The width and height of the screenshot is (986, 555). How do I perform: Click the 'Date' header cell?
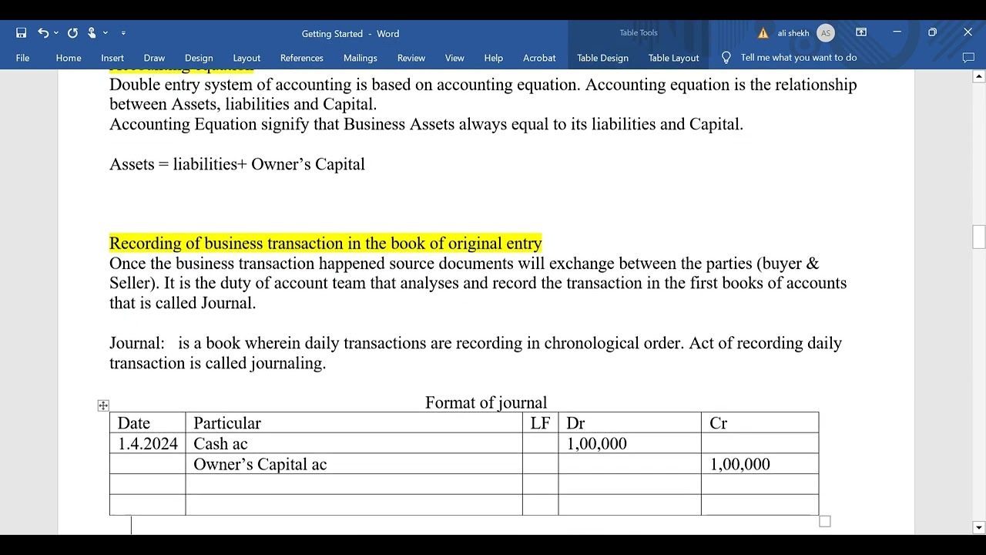[148, 422]
